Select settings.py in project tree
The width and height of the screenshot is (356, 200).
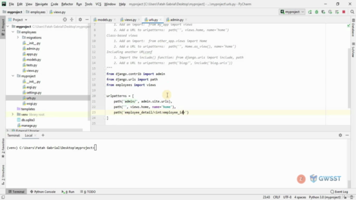(x=33, y=93)
